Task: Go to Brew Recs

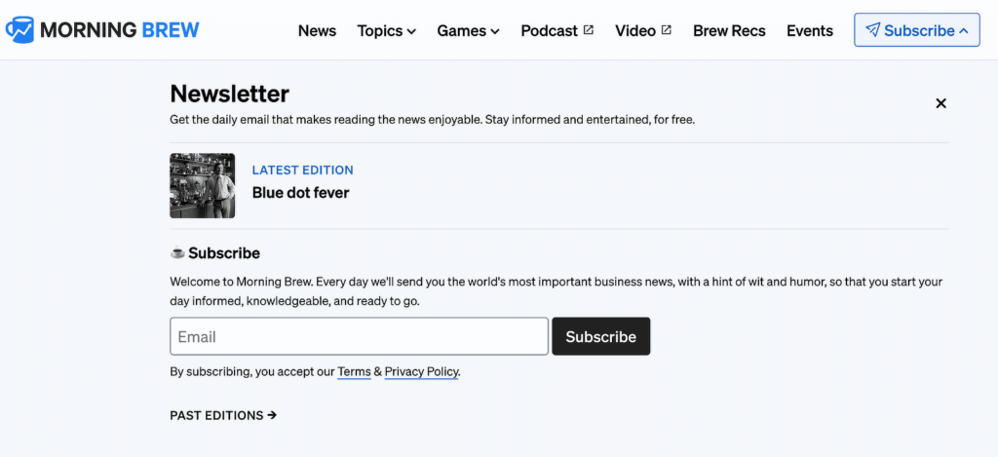Action: coord(729,30)
